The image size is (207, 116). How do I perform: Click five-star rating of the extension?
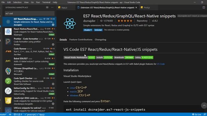click(x=125, y=21)
